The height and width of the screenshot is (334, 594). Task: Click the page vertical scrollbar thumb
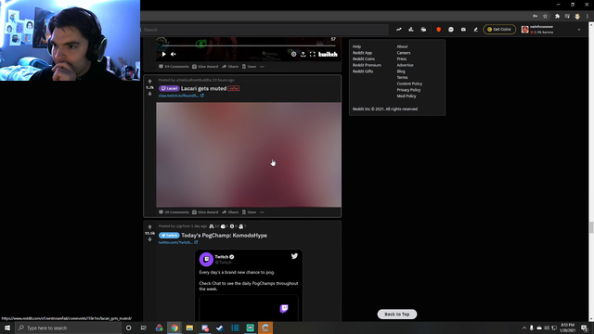[x=591, y=227]
